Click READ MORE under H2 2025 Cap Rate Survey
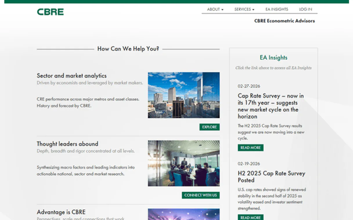The image size is (353, 220). tap(250, 217)
